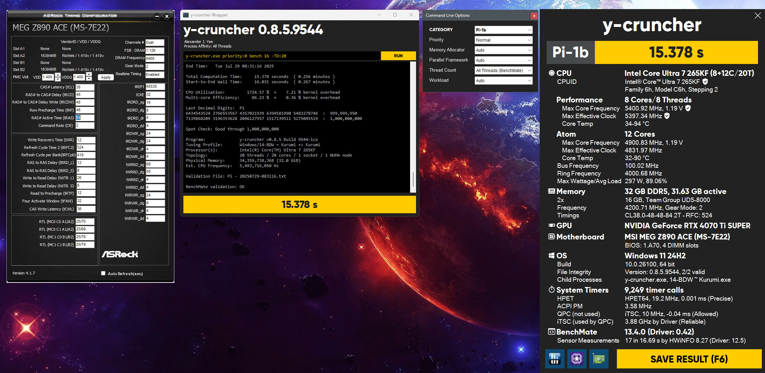The height and width of the screenshot is (373, 765).
Task: Click the command line input field
Action: tap(282, 56)
